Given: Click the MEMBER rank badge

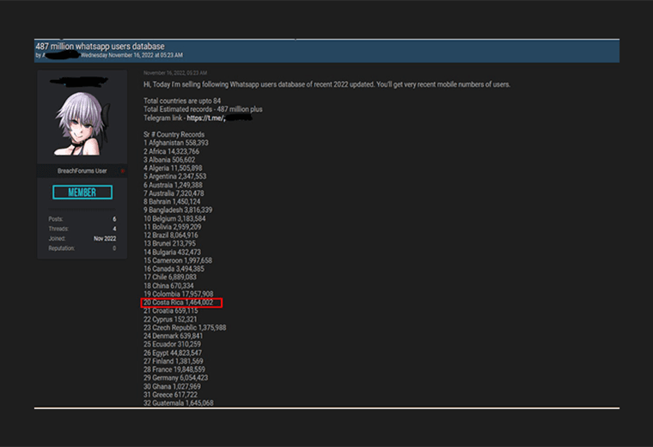Looking at the screenshot, I should point(82,193).
